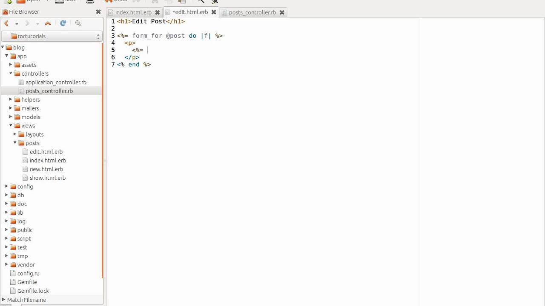Go up to parent directory
The width and height of the screenshot is (545, 306).
tap(48, 24)
